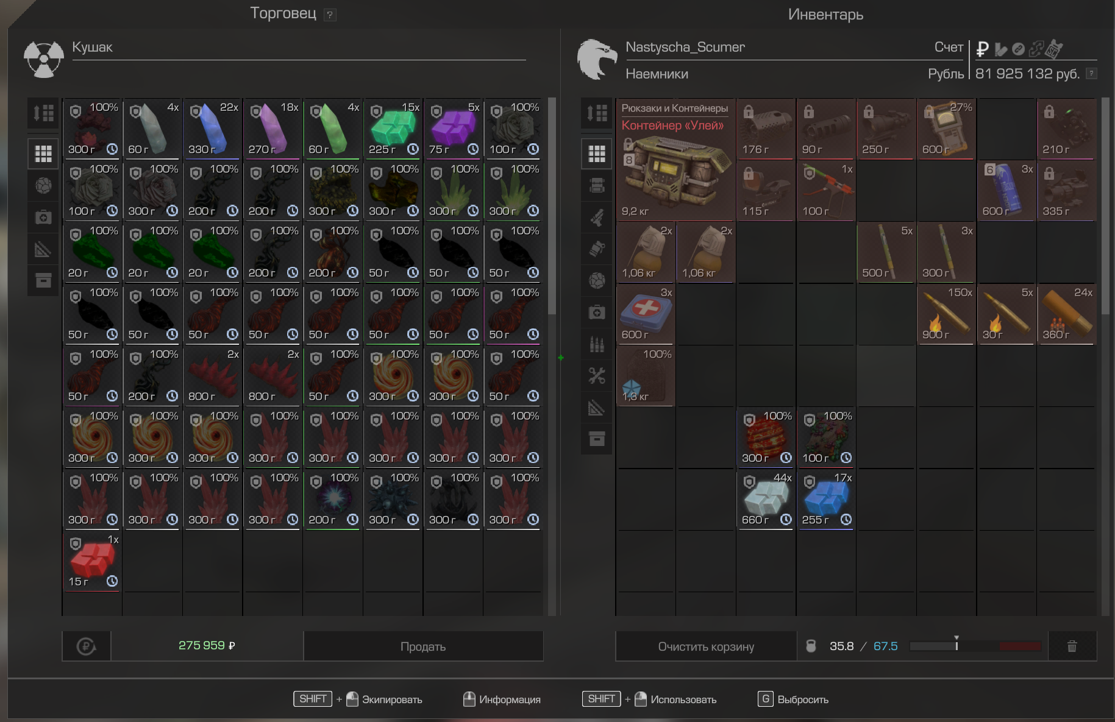
Task: Select second currency icon next to ruble
Action: pos(1000,49)
